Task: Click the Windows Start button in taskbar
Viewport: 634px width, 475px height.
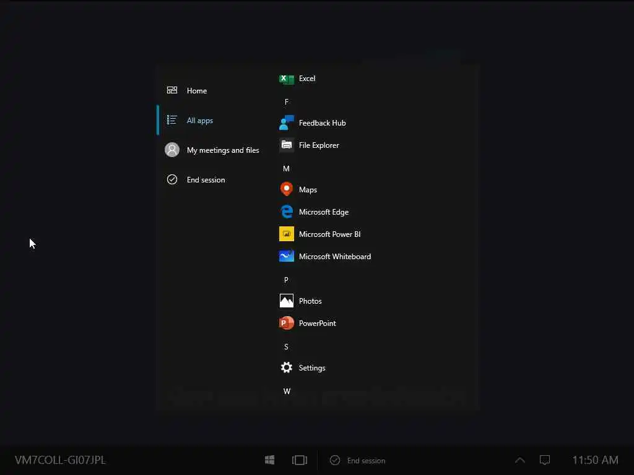Action: click(x=270, y=460)
